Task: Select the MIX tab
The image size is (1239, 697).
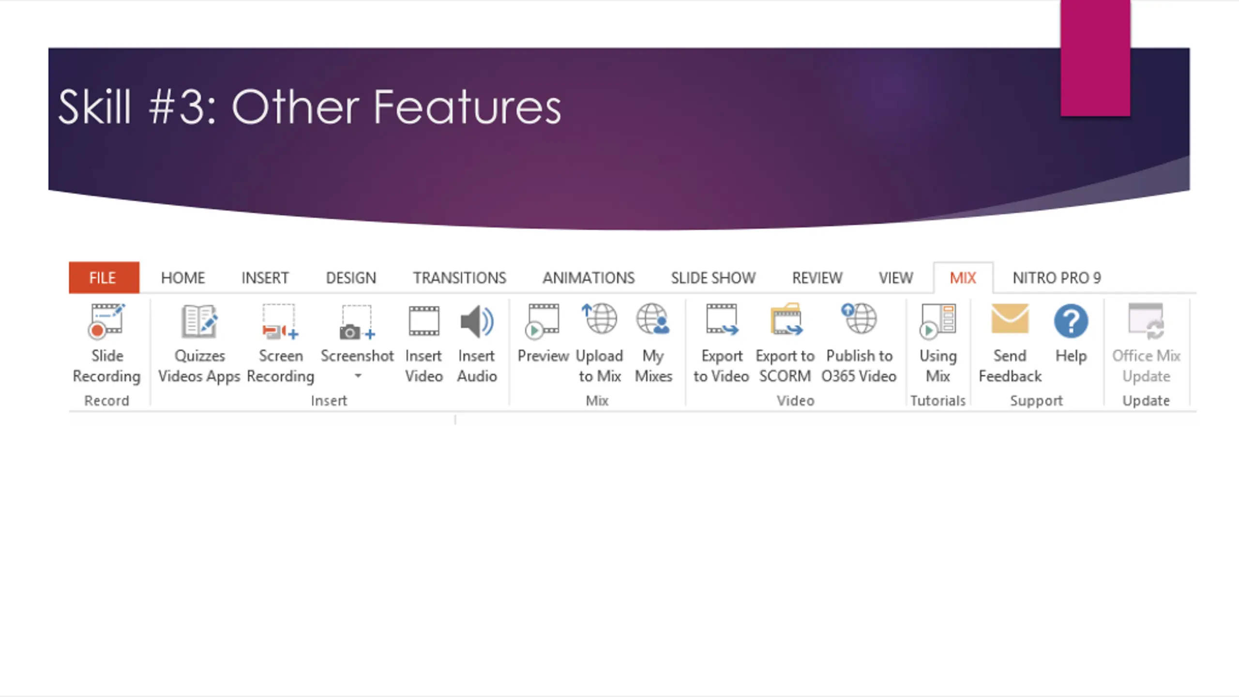Action: [x=963, y=278]
